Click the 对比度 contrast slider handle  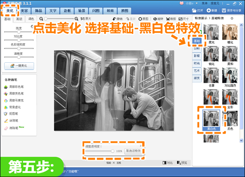click(x=19, y=40)
